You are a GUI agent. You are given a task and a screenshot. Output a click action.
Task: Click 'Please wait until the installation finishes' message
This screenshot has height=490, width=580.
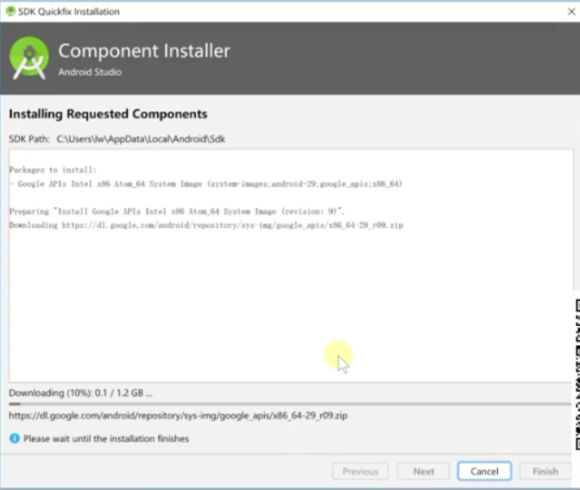(x=106, y=438)
